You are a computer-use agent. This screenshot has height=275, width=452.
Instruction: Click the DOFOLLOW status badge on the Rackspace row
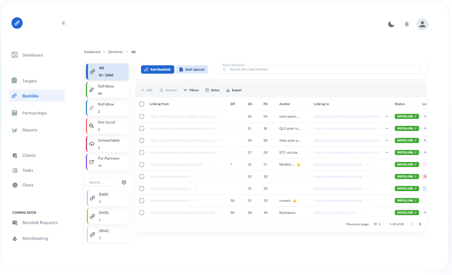(407, 212)
